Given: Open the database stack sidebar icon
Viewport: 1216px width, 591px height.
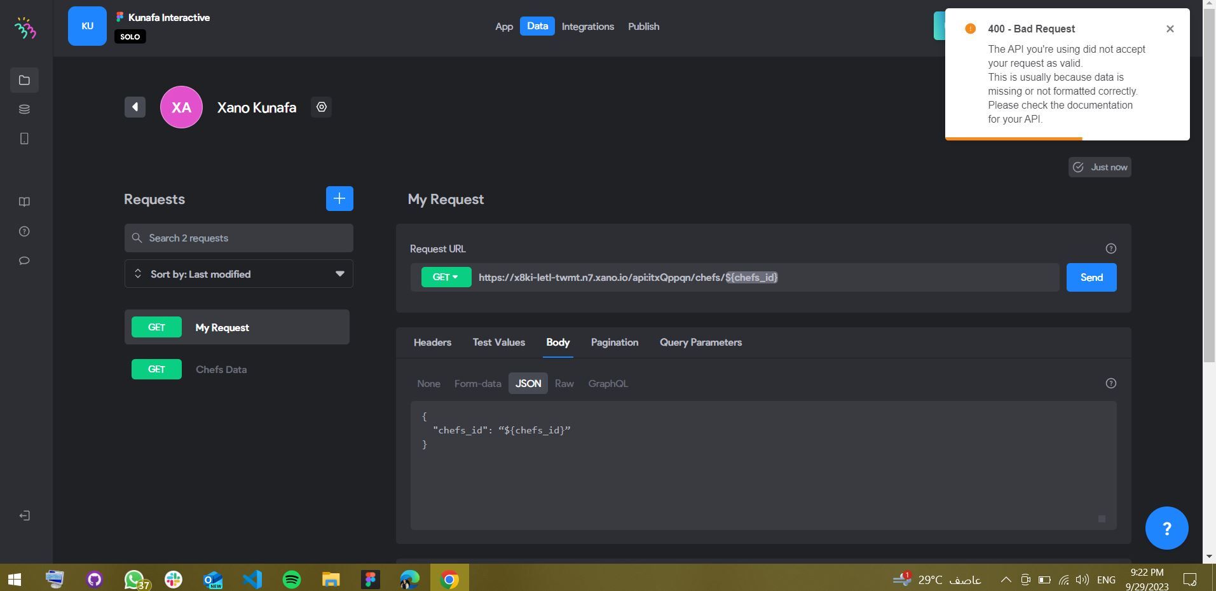Looking at the screenshot, I should point(24,109).
